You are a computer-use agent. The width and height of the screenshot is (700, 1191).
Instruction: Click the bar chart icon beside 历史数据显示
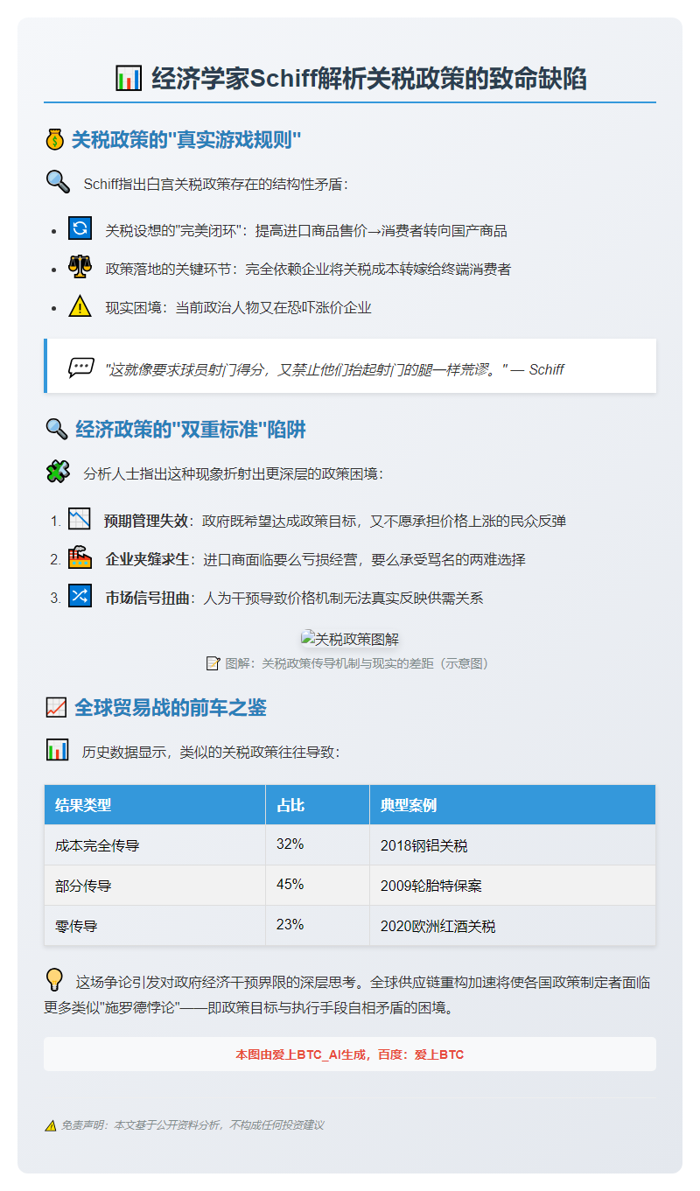click(58, 750)
